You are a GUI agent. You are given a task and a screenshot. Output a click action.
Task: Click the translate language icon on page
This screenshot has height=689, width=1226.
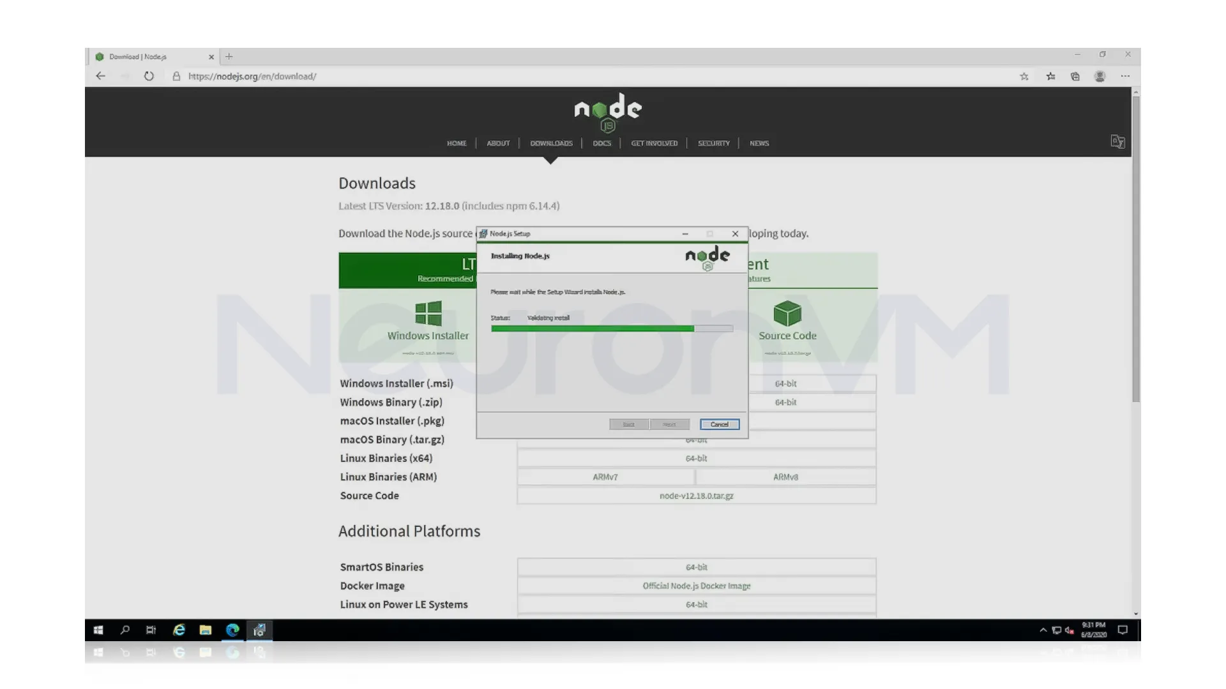[x=1117, y=142]
